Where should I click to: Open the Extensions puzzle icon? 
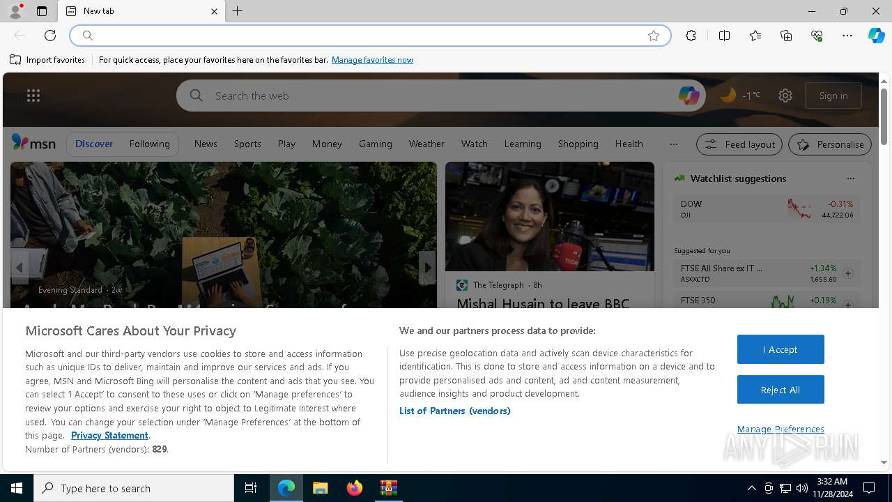pos(691,36)
